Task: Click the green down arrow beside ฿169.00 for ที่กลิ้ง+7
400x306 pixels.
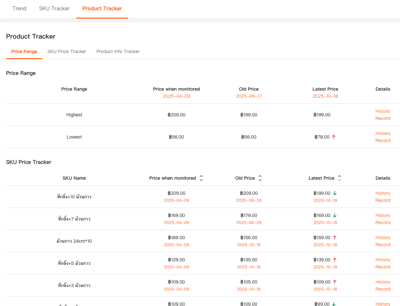Action: coord(334,215)
